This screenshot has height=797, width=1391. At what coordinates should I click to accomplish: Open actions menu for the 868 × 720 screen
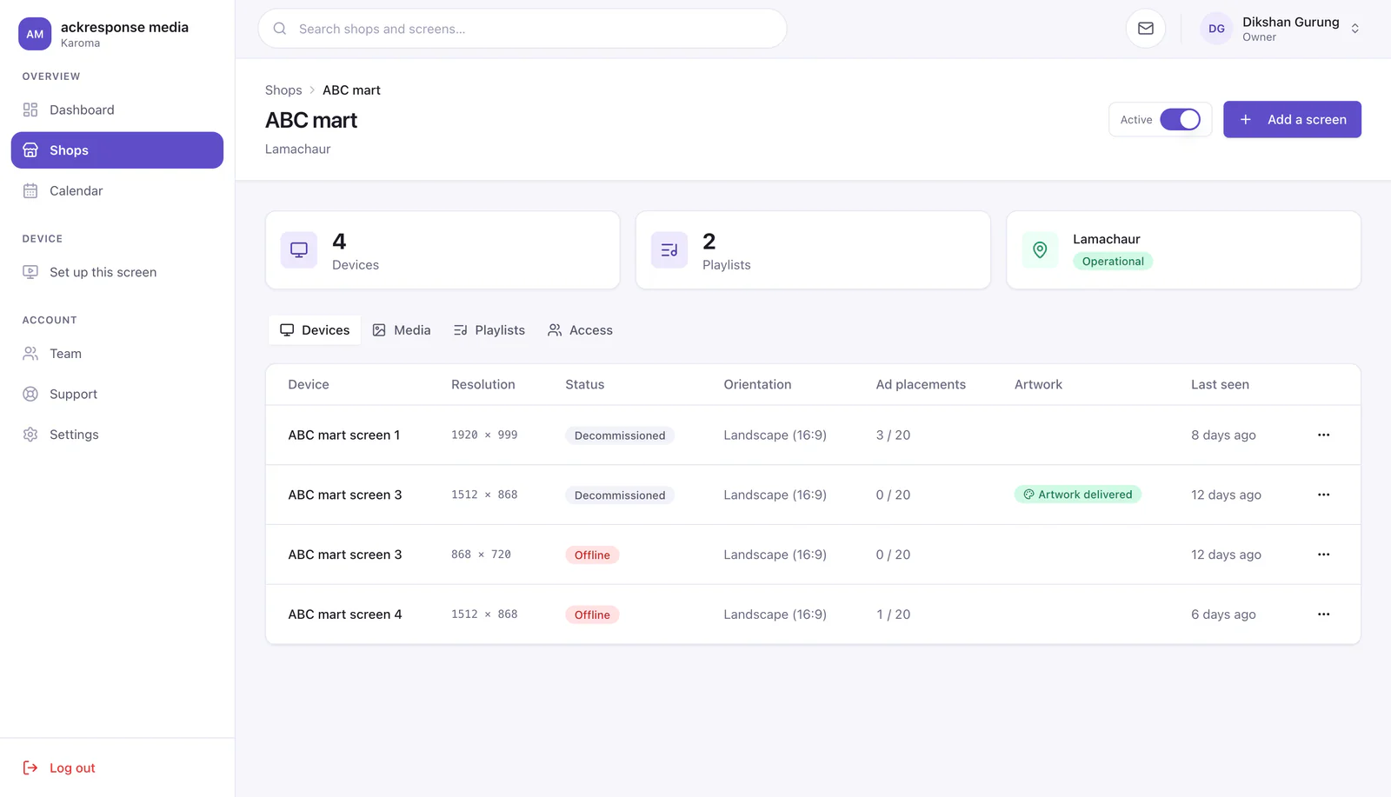point(1323,555)
